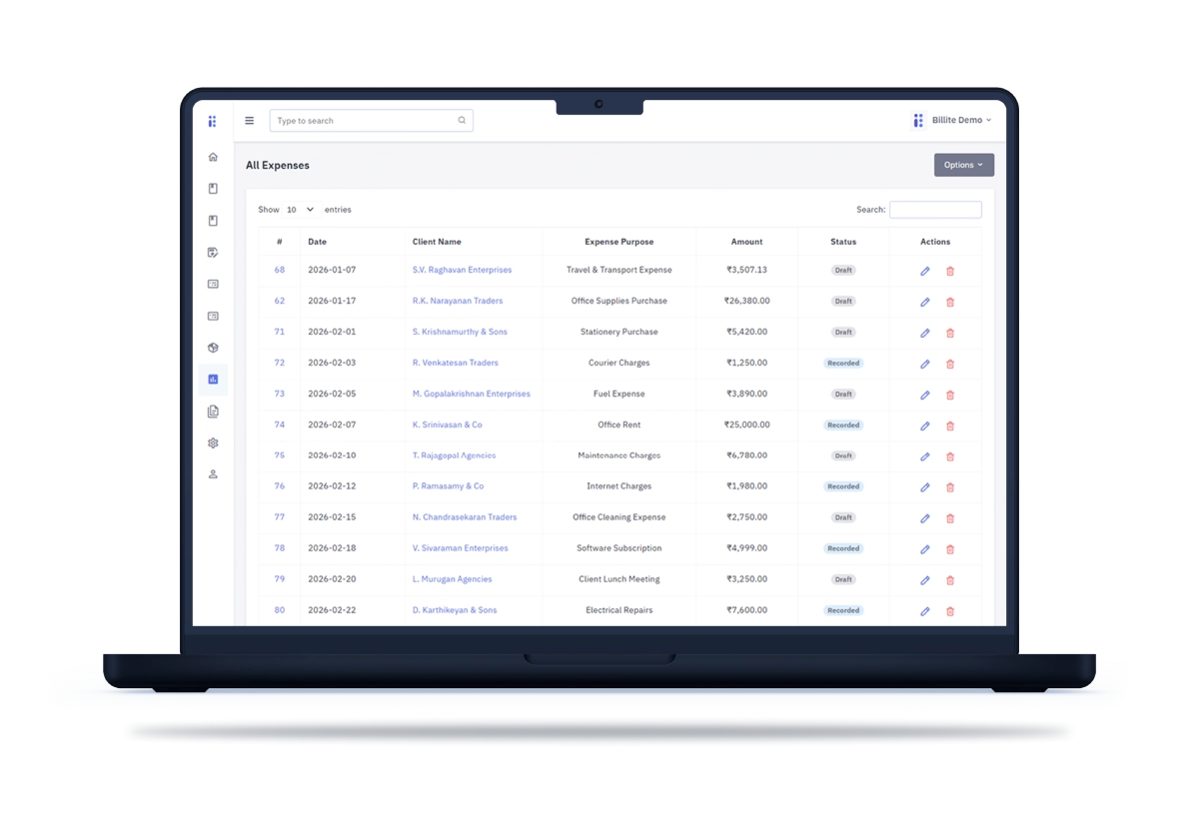
Task: Toggle the hamburger menu icon
Action: coord(250,121)
